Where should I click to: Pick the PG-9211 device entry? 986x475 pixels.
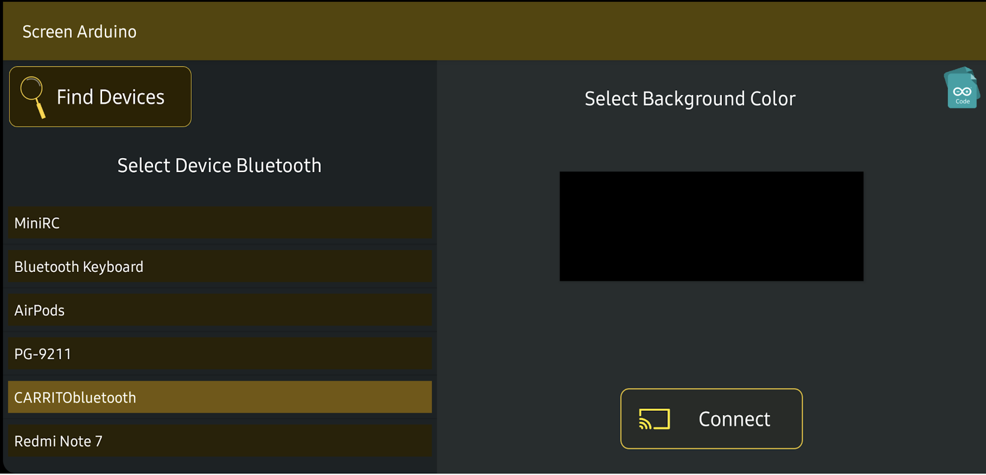tap(220, 354)
